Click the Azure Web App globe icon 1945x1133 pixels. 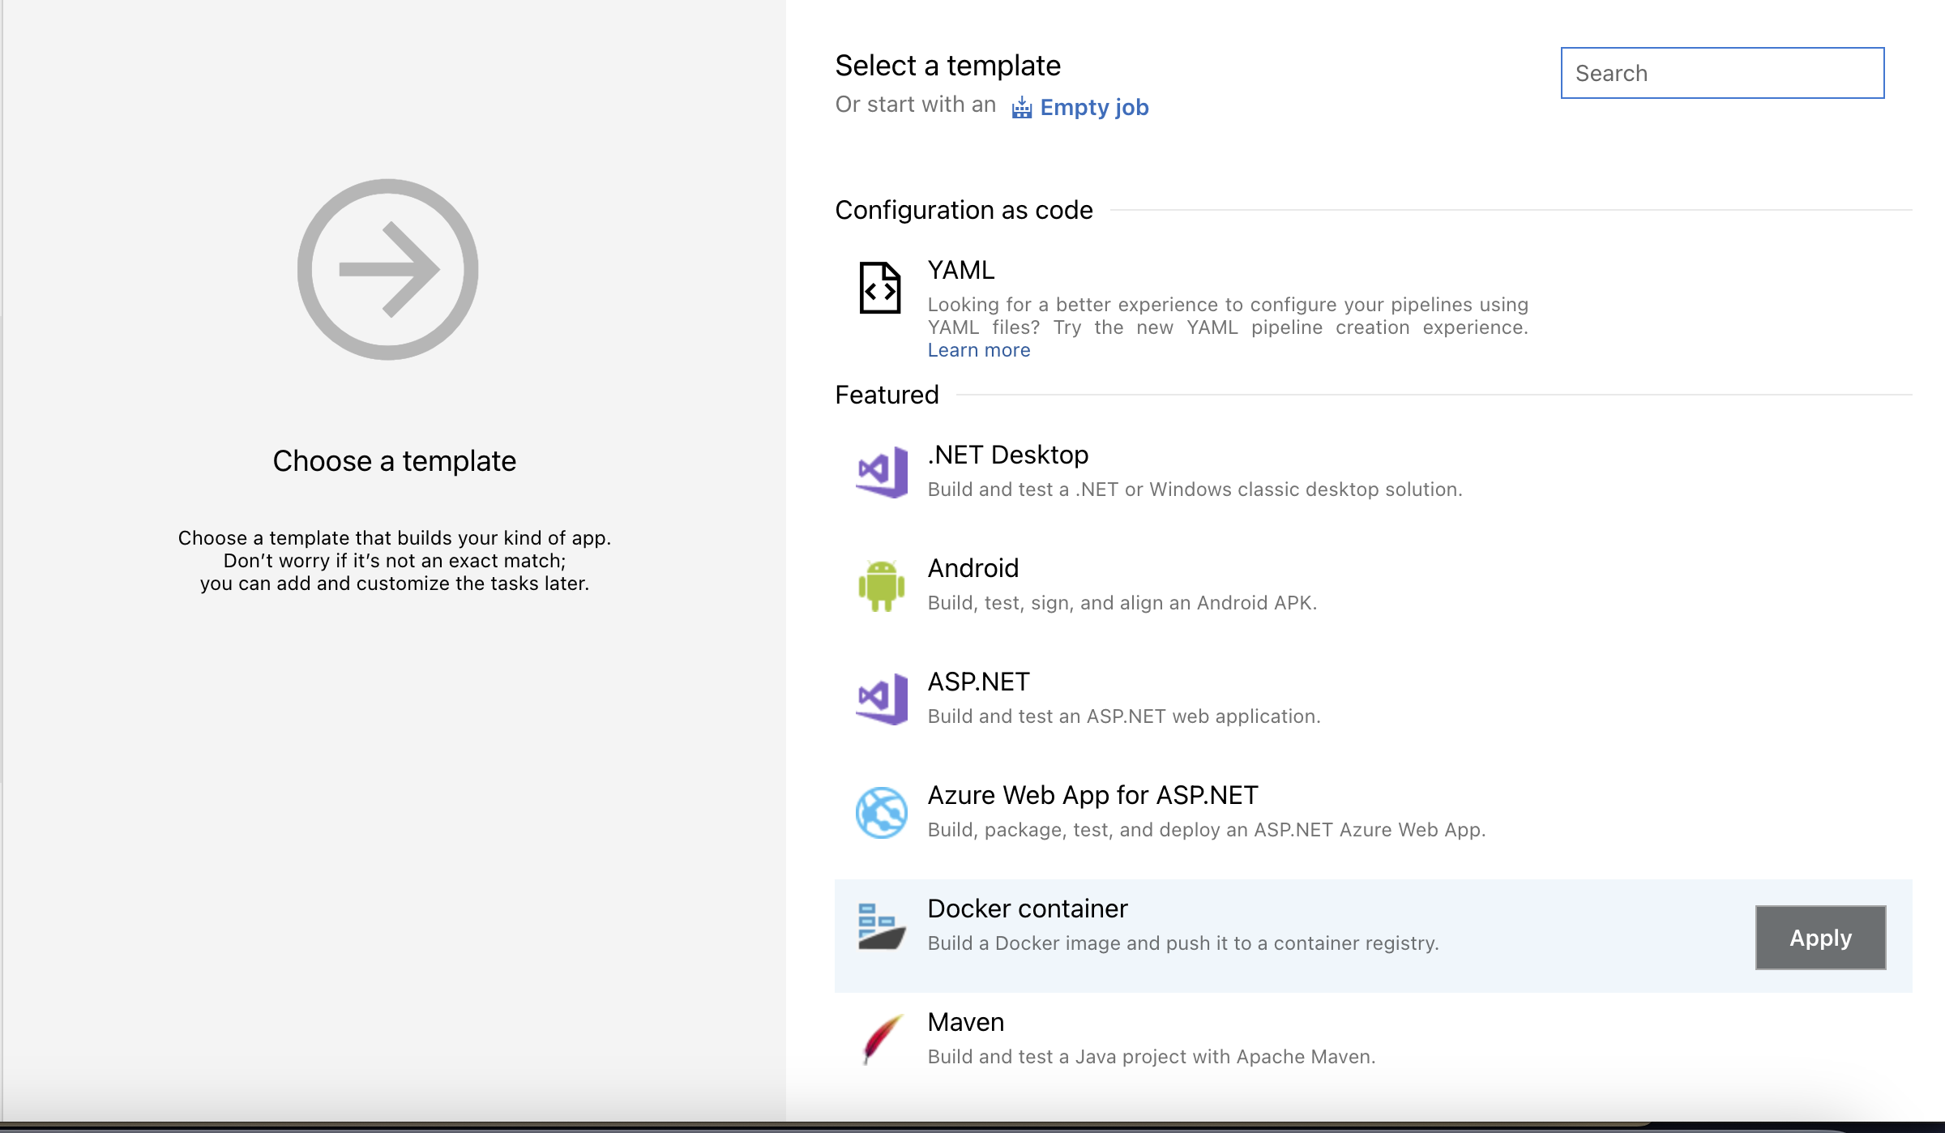point(882,812)
